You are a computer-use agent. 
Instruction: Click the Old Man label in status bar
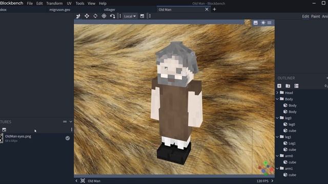point(94,181)
